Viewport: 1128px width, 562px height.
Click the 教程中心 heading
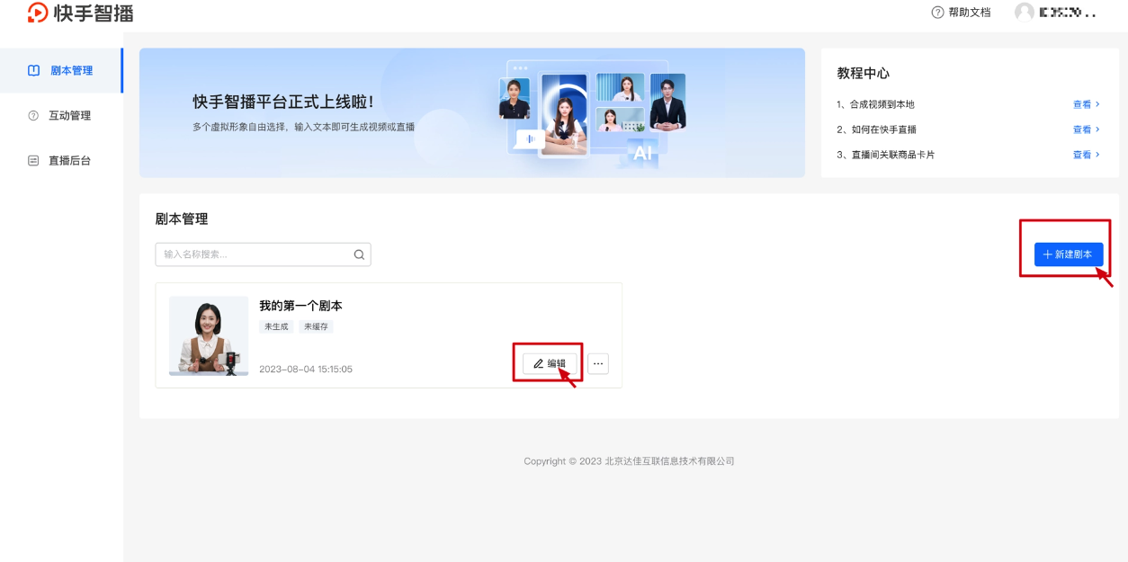coord(863,73)
